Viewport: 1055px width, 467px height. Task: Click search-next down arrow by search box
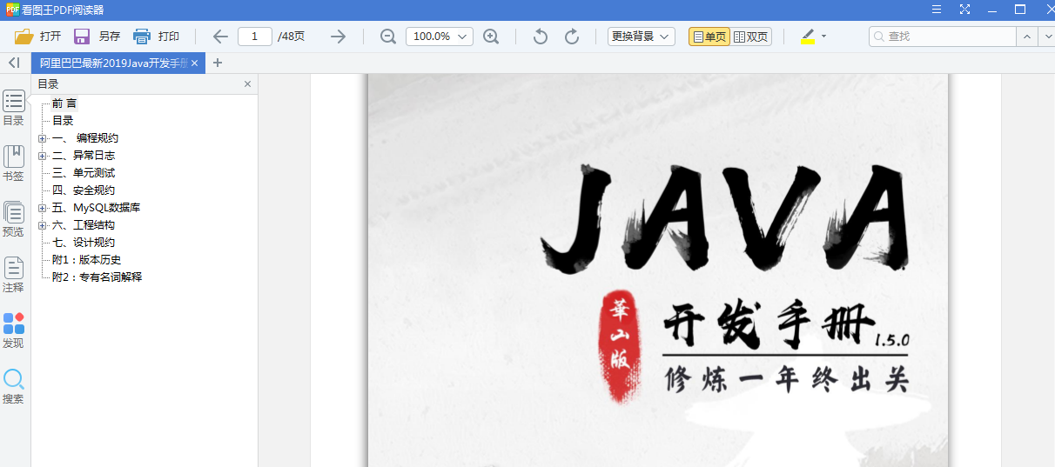point(1045,37)
